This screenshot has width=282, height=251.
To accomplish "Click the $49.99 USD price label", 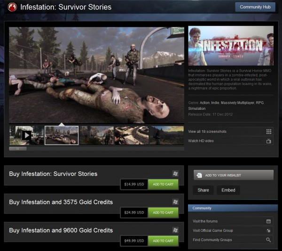I will (134, 241).
